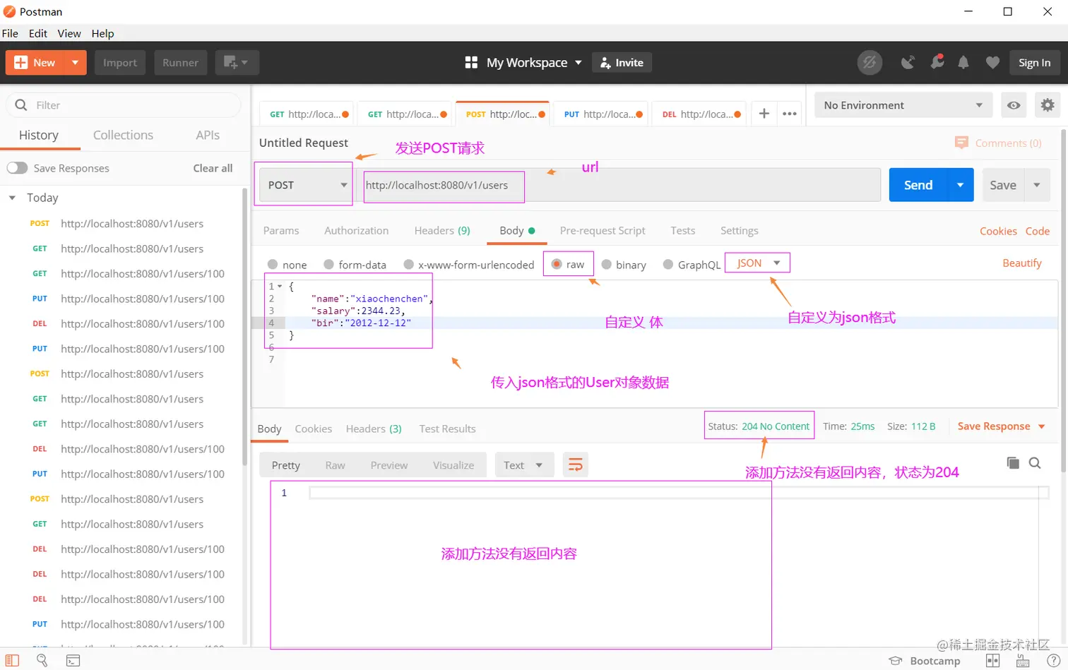Open the Save Response dropdown

coord(1001,426)
